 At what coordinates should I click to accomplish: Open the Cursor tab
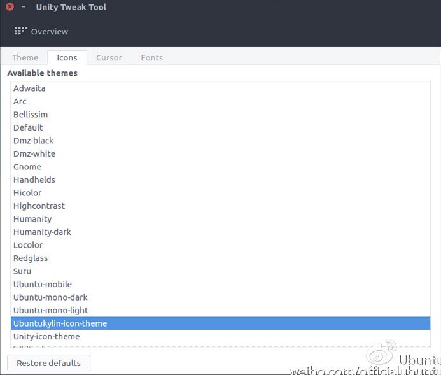[x=109, y=57]
